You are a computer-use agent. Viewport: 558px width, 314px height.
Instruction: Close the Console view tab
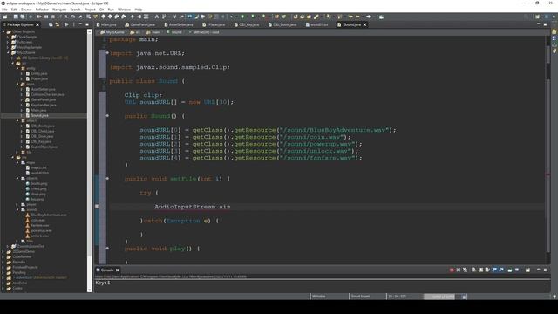pyautogui.click(x=117, y=270)
